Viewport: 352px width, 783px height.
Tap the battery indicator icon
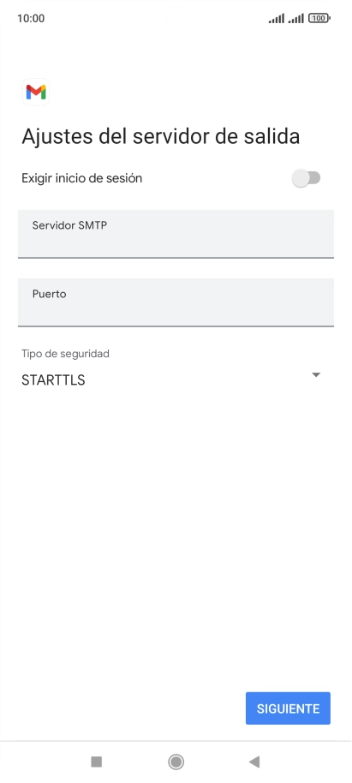(x=319, y=19)
